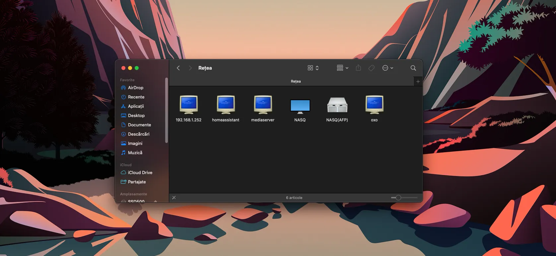Image resolution: width=556 pixels, height=256 pixels.
Task: Select the mediaserver network device
Action: coord(263,105)
